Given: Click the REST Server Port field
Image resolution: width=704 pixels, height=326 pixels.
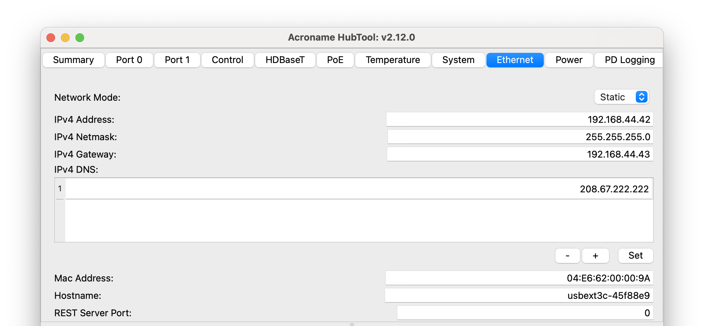Looking at the screenshot, I should [x=525, y=313].
